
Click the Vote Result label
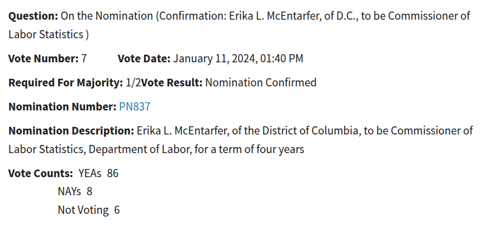tap(172, 83)
